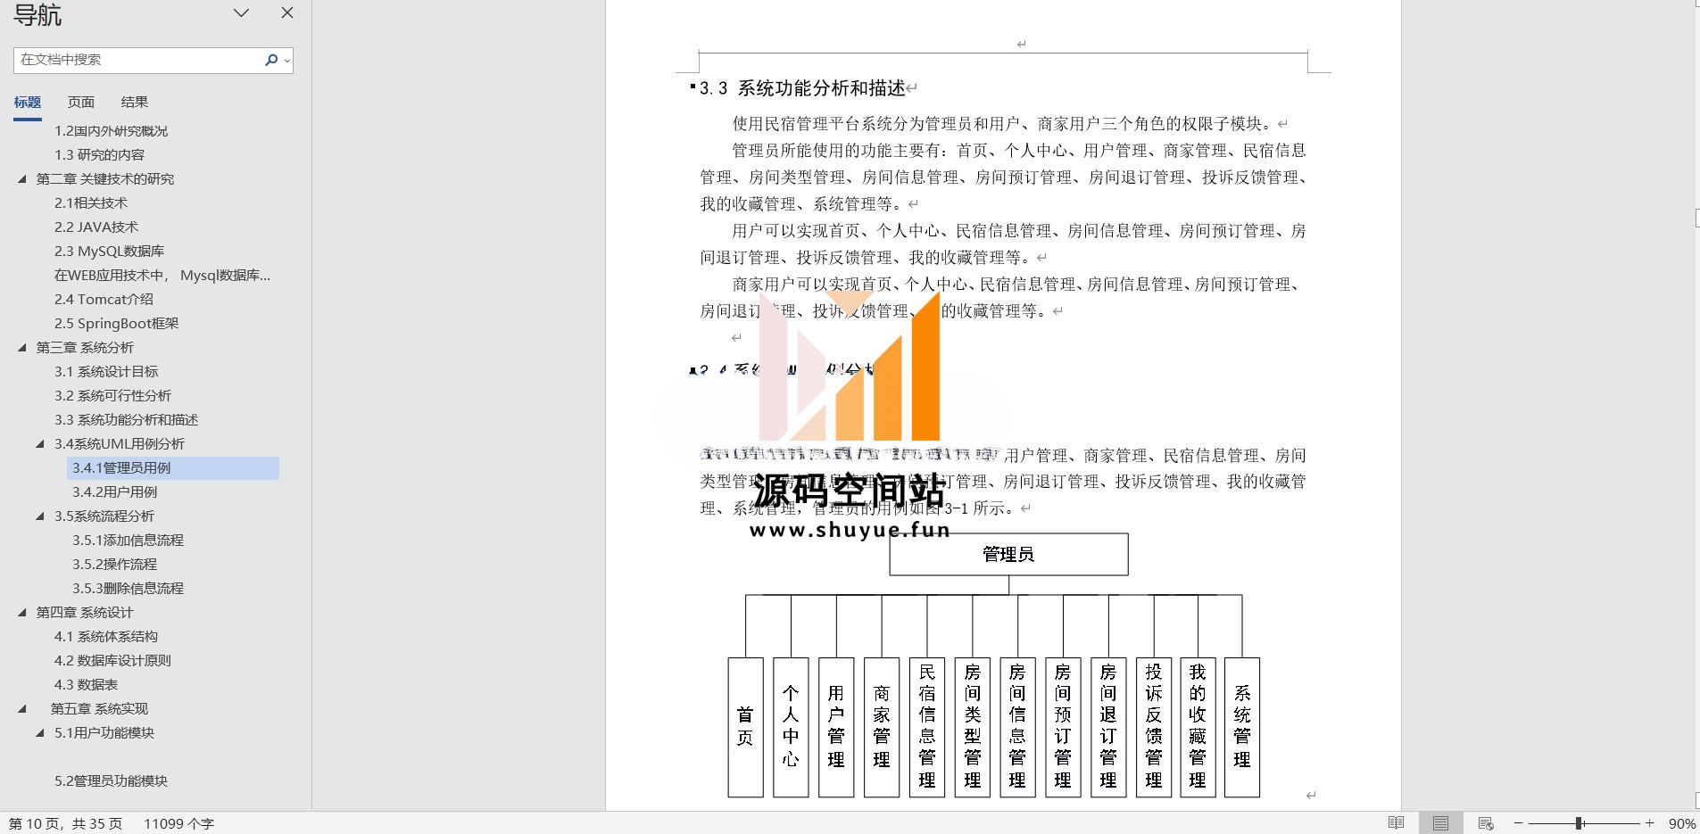This screenshot has height=834, width=1700.
Task: Click the 我的收藏管理 box in the diagram
Action: (x=1198, y=727)
